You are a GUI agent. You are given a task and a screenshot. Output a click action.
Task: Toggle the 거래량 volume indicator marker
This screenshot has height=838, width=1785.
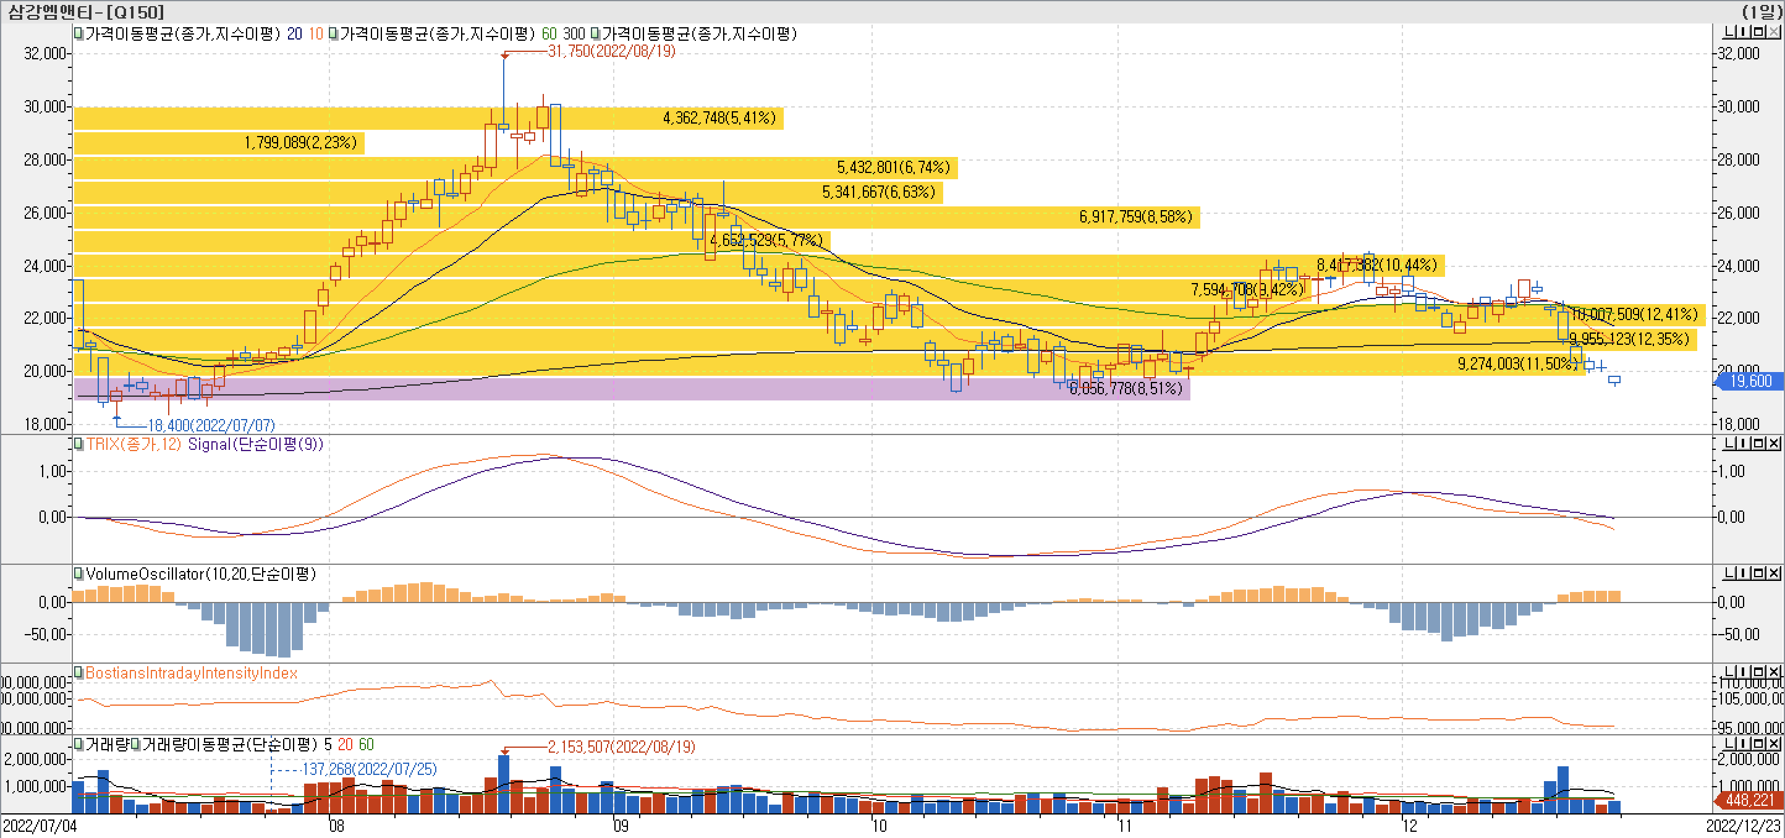click(79, 744)
